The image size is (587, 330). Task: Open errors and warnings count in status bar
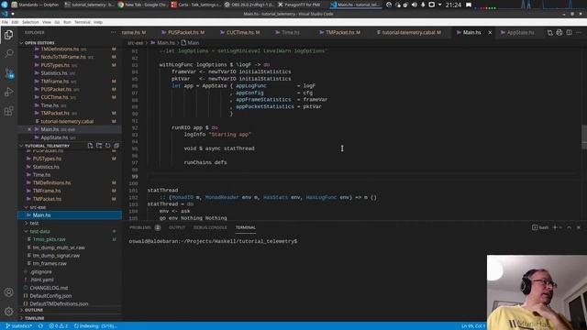click(x=59, y=326)
